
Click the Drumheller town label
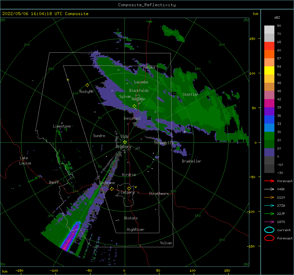[191, 161]
